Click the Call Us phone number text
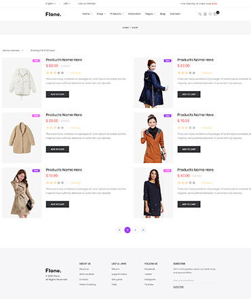 (x=87, y=3)
